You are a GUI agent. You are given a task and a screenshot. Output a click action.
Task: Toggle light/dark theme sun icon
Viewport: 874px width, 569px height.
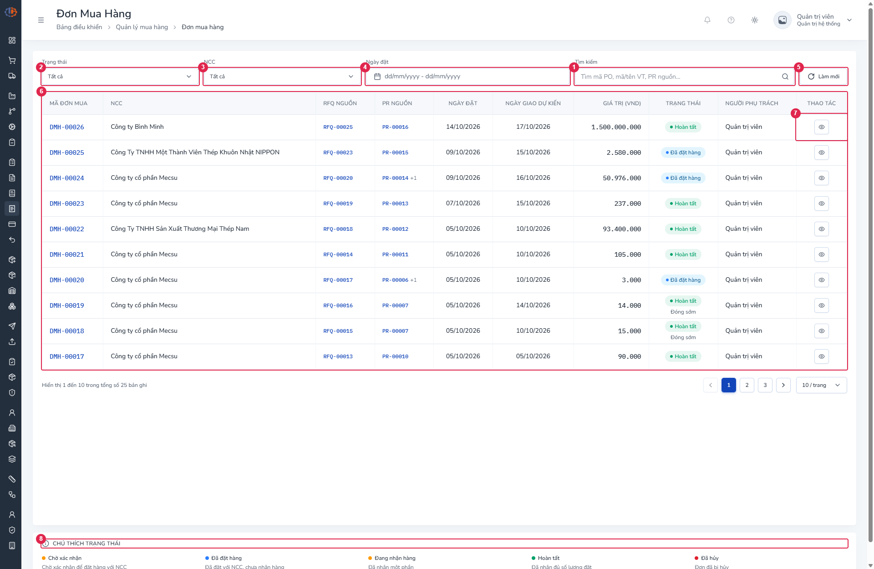(x=755, y=20)
